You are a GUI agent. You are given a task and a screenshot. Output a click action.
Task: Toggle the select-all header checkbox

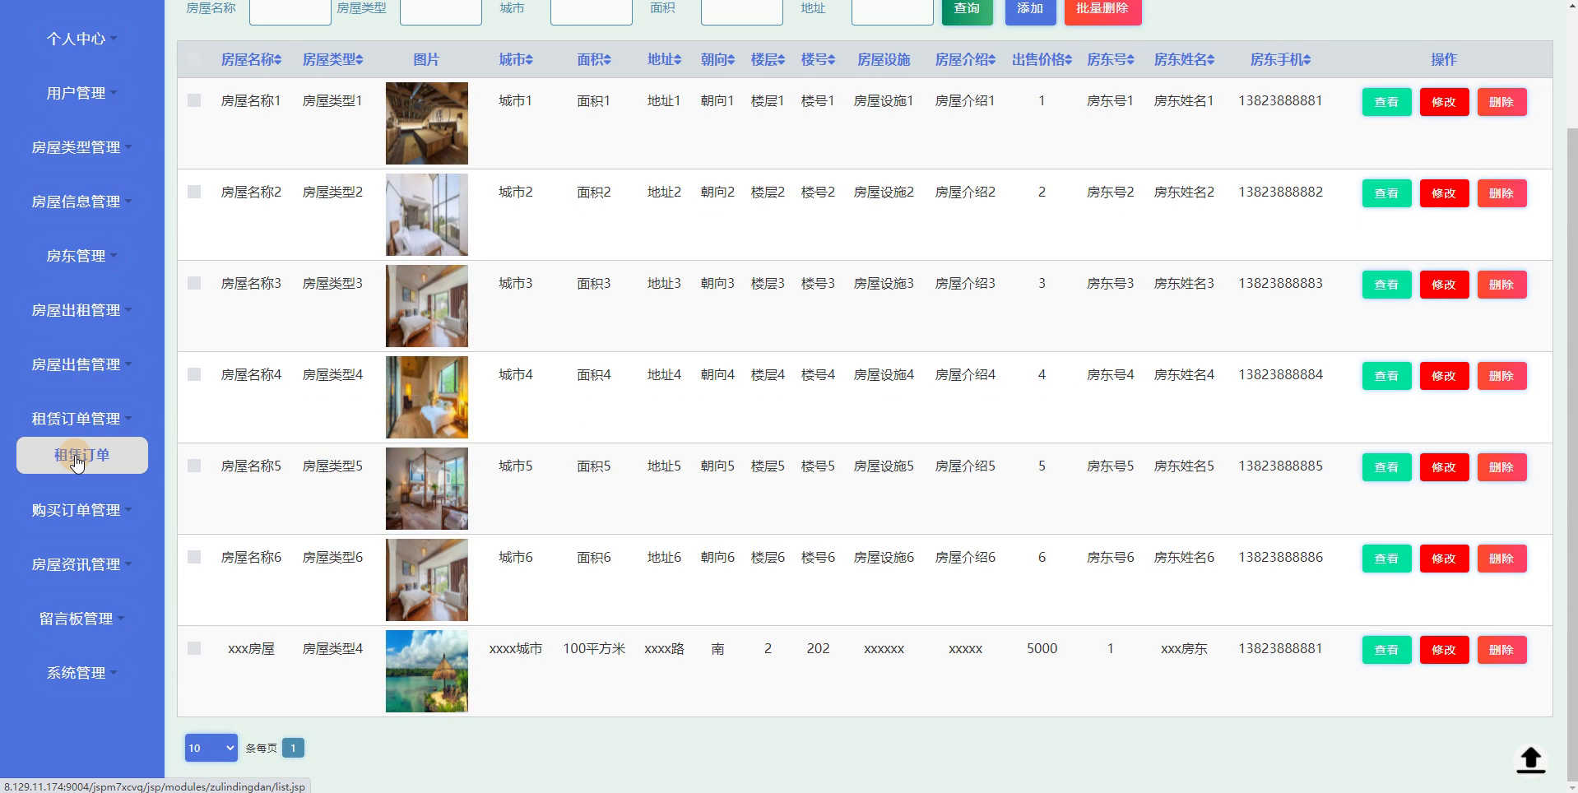(194, 59)
